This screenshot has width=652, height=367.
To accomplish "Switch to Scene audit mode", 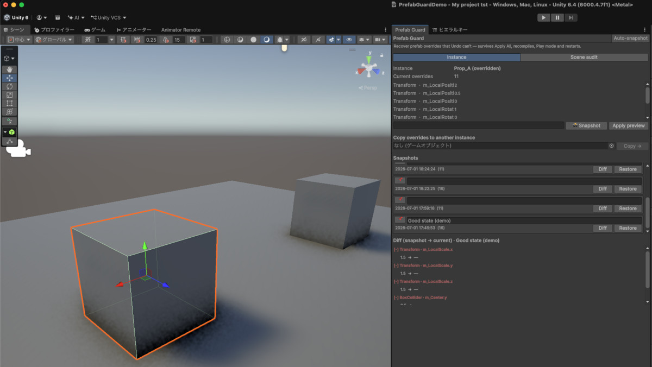I will [584, 57].
